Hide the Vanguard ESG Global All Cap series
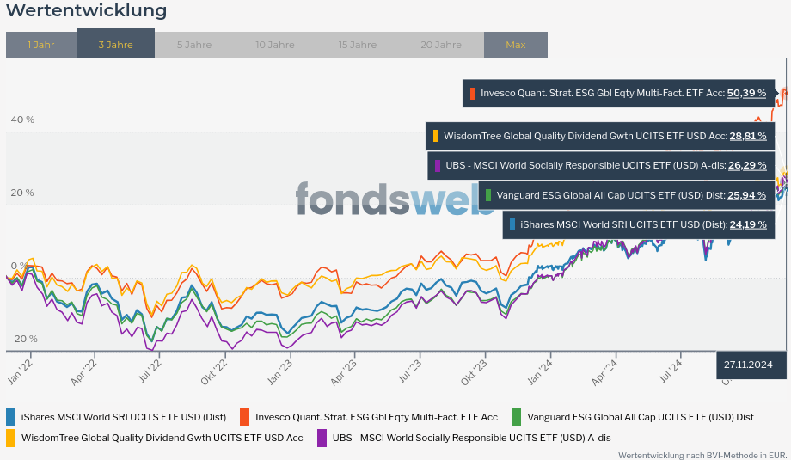Image resolution: width=791 pixels, height=460 pixels. pos(640,417)
